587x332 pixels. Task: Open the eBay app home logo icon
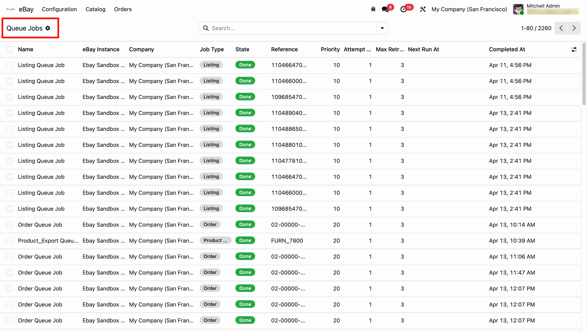point(10,9)
